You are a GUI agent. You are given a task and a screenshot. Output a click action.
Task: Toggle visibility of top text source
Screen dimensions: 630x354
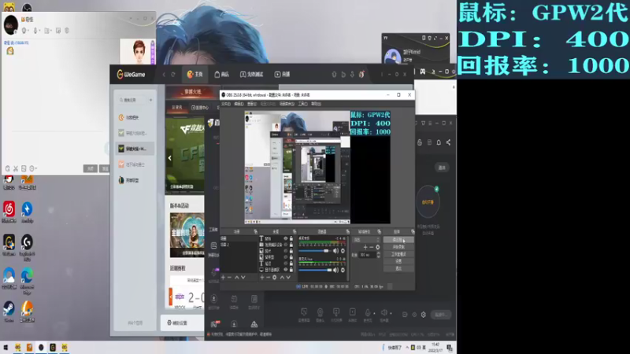click(x=286, y=238)
